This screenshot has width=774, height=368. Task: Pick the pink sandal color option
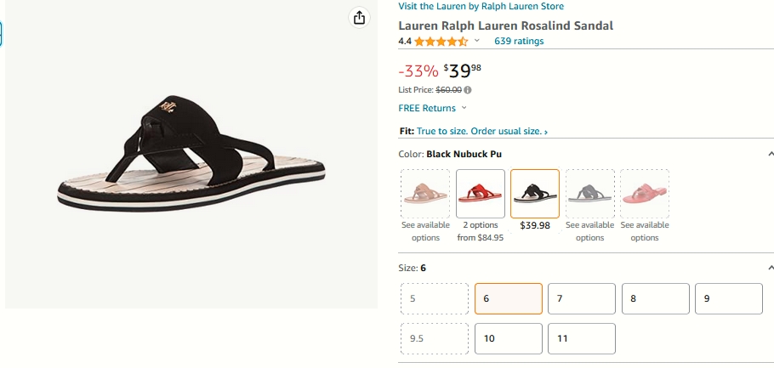pyautogui.click(x=645, y=194)
